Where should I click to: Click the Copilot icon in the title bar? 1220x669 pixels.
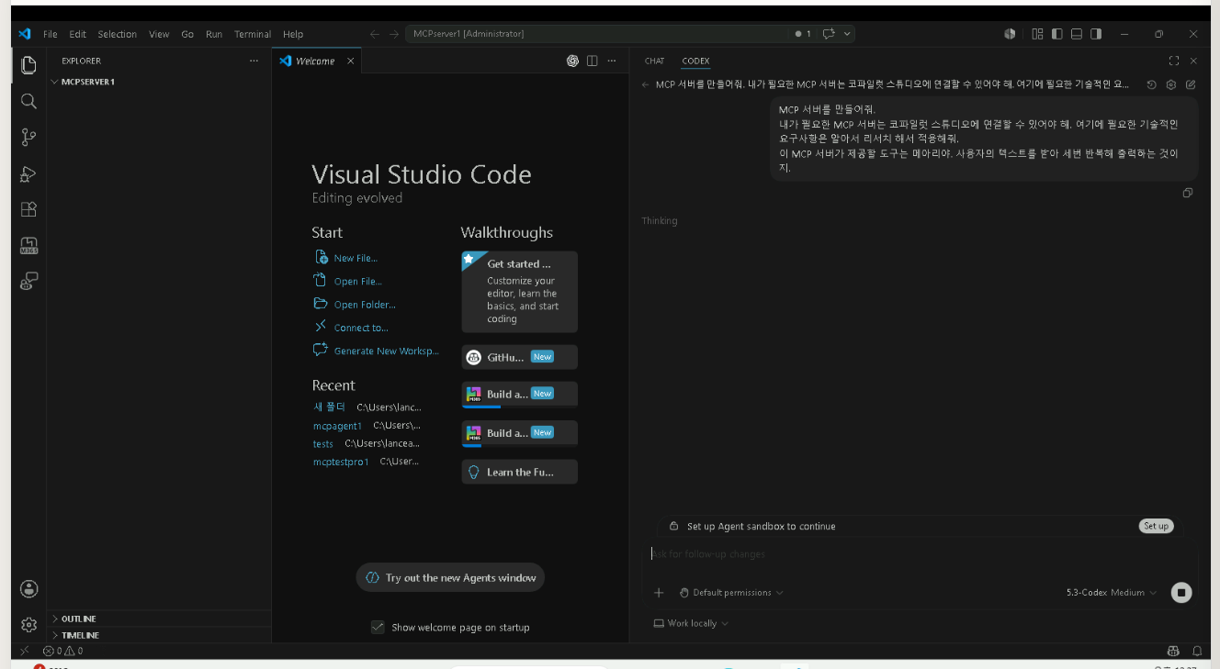pyautogui.click(x=1010, y=34)
